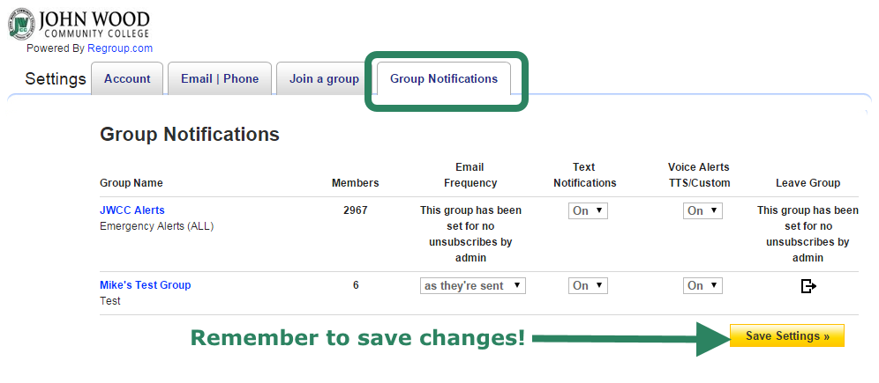
Task: Click the leave group icon for Mike's Test Group
Action: click(x=808, y=286)
